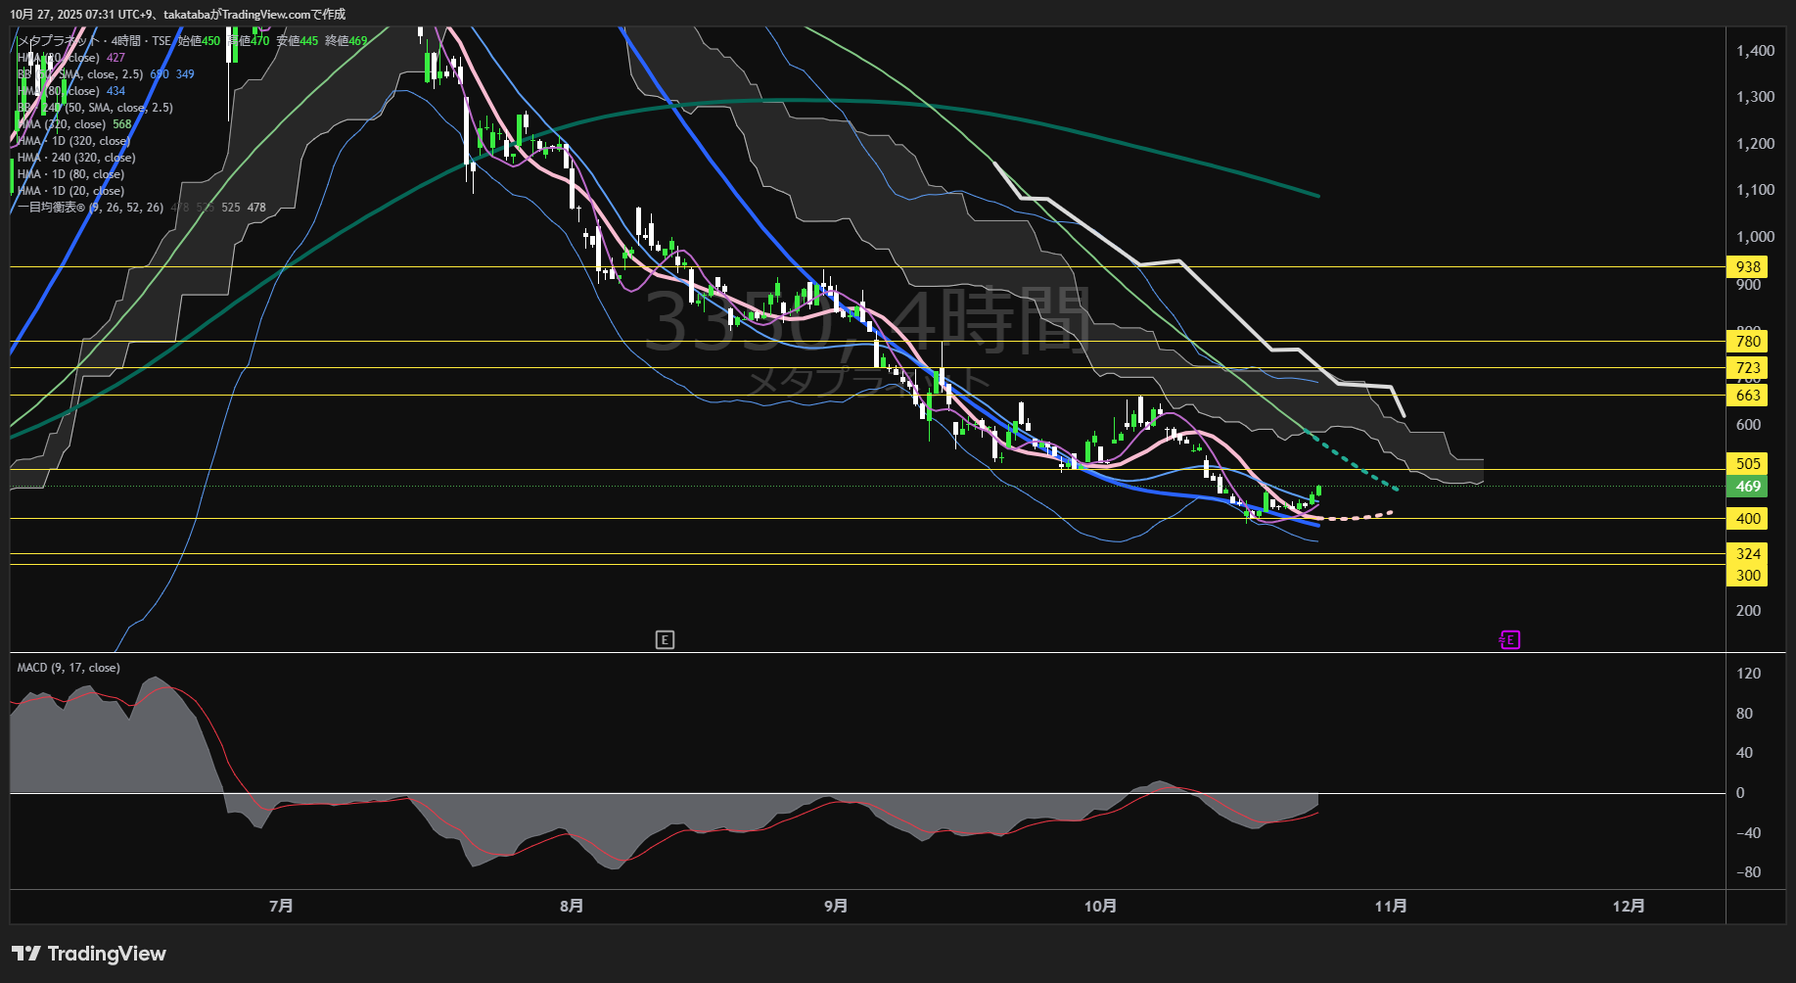Select the HMA (20, close) indicator legend
This screenshot has height=983, width=1796.
(61, 58)
